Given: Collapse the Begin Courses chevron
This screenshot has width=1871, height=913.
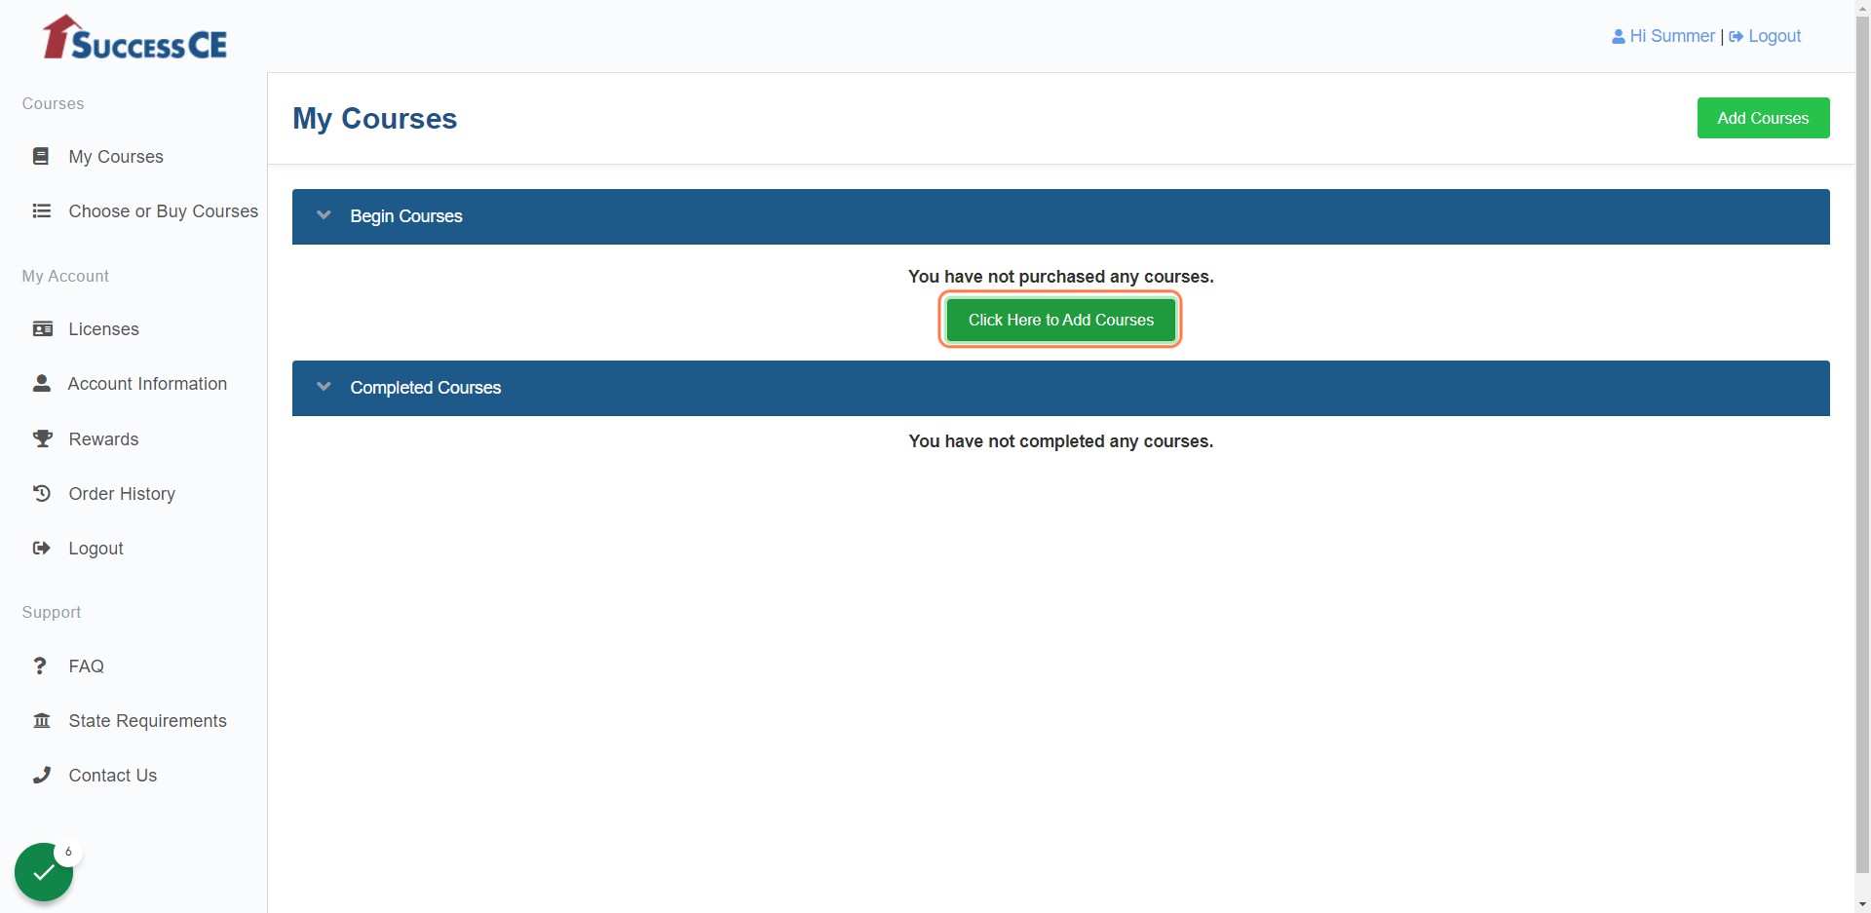Looking at the screenshot, I should pyautogui.click(x=325, y=215).
